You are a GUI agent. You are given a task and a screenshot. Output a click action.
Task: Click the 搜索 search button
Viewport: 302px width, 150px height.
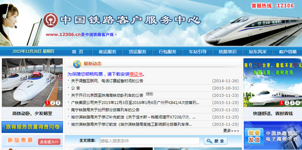point(216,141)
